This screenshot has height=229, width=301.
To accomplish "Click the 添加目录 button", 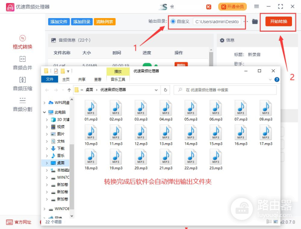I will [x=82, y=22].
